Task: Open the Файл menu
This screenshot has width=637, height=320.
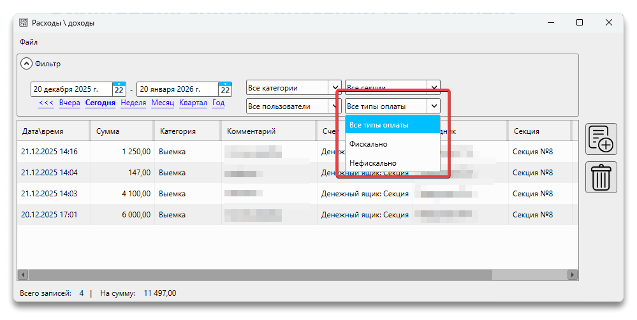Action: pyautogui.click(x=29, y=42)
